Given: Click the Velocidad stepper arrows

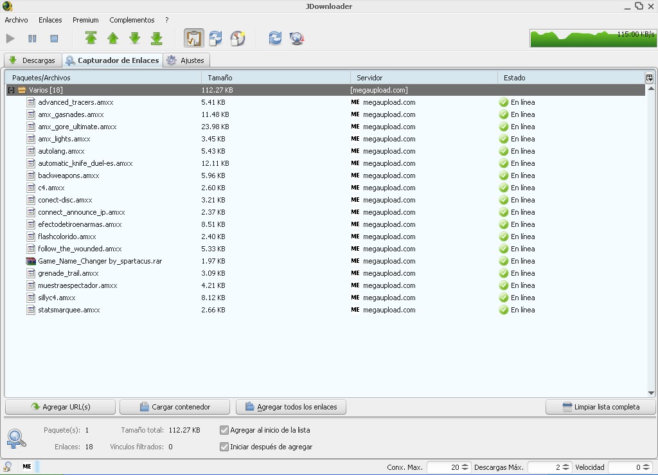Looking at the screenshot, I should point(646,467).
